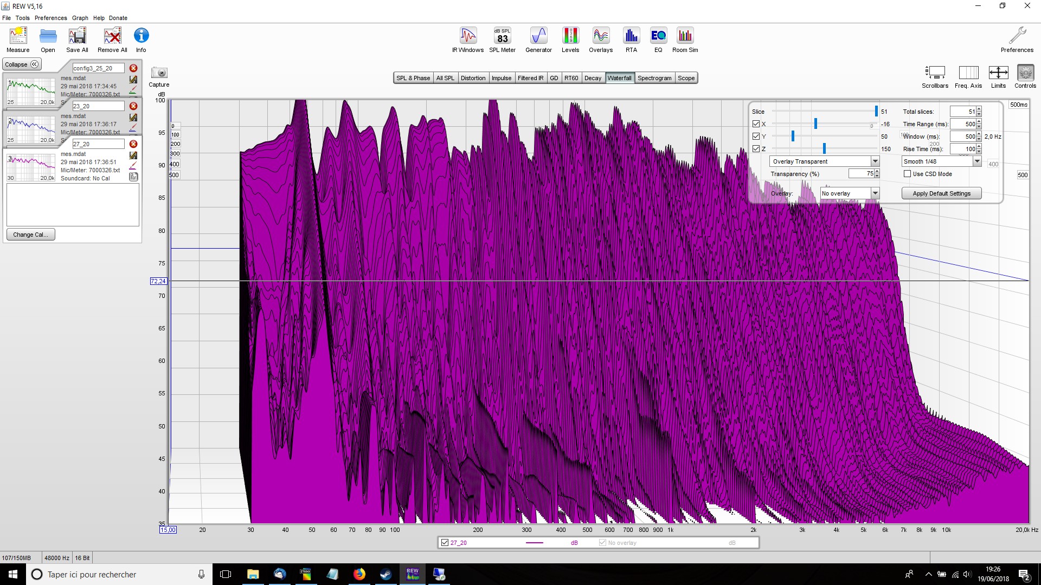Enable Use CSD Mode checkbox

pos(907,174)
